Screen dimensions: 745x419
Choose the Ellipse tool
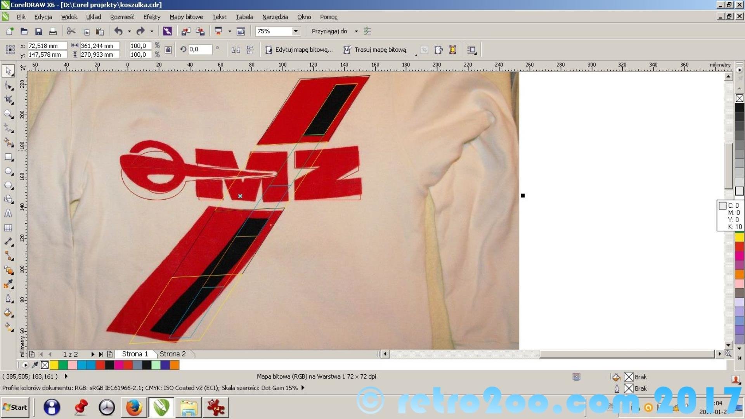click(8, 171)
